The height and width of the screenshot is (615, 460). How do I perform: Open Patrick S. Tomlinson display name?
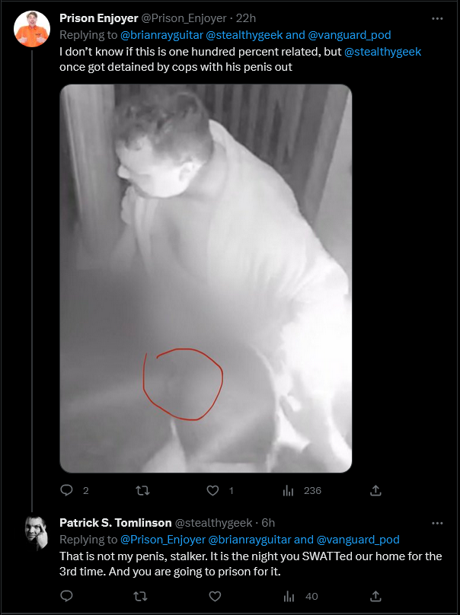pyautogui.click(x=116, y=523)
